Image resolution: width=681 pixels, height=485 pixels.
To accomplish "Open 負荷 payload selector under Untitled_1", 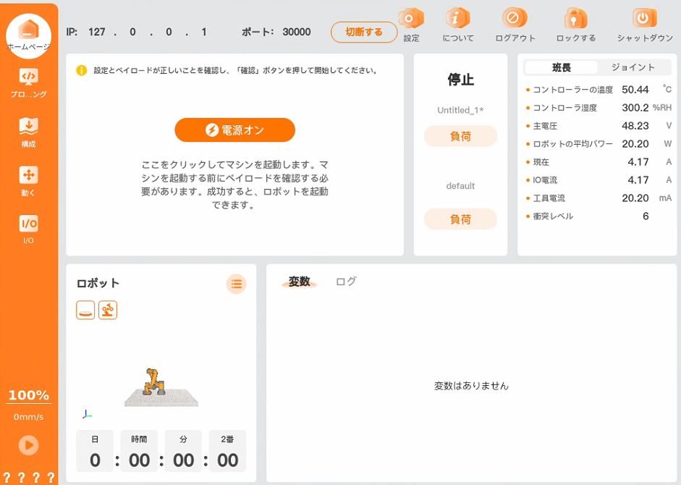I will click(x=460, y=136).
